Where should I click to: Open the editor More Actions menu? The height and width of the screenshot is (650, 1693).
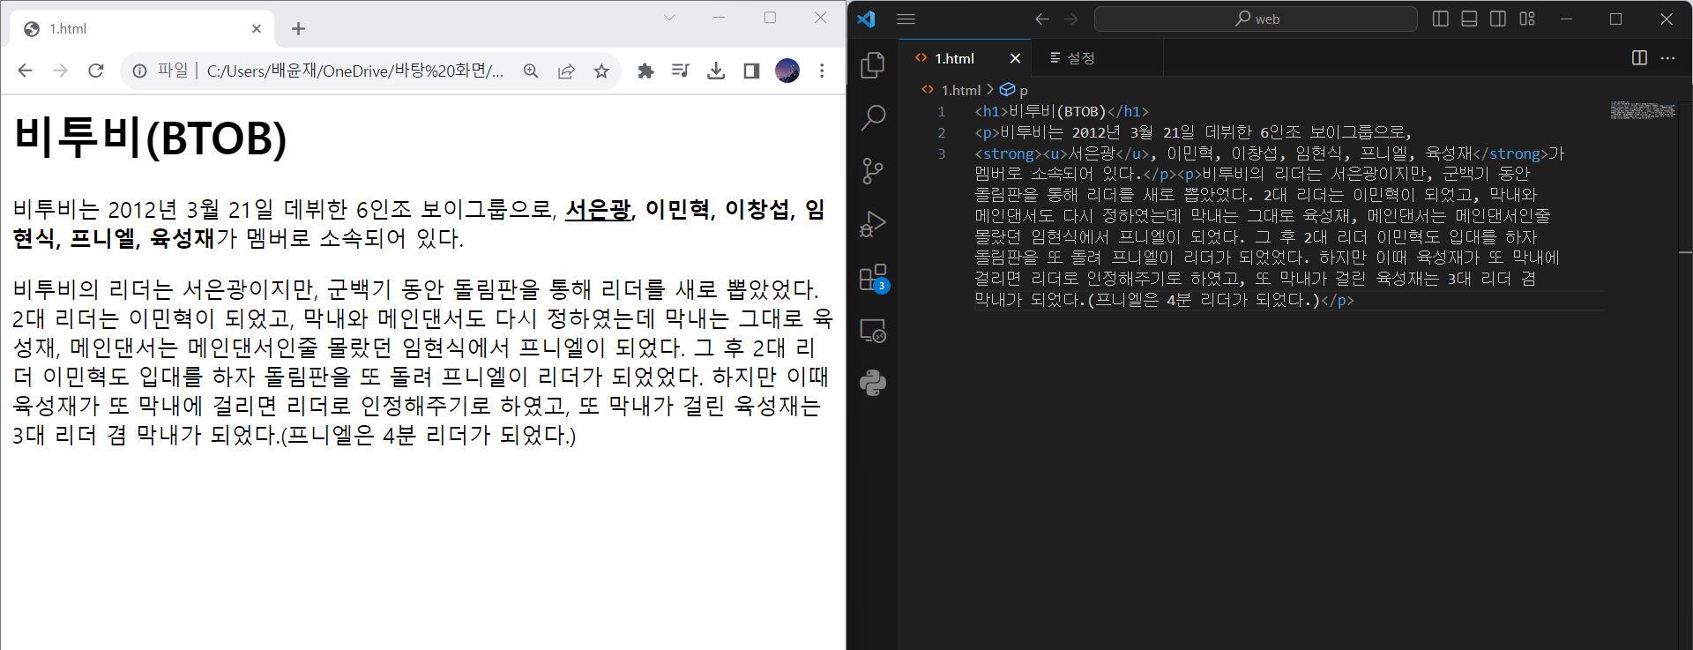point(1667,57)
